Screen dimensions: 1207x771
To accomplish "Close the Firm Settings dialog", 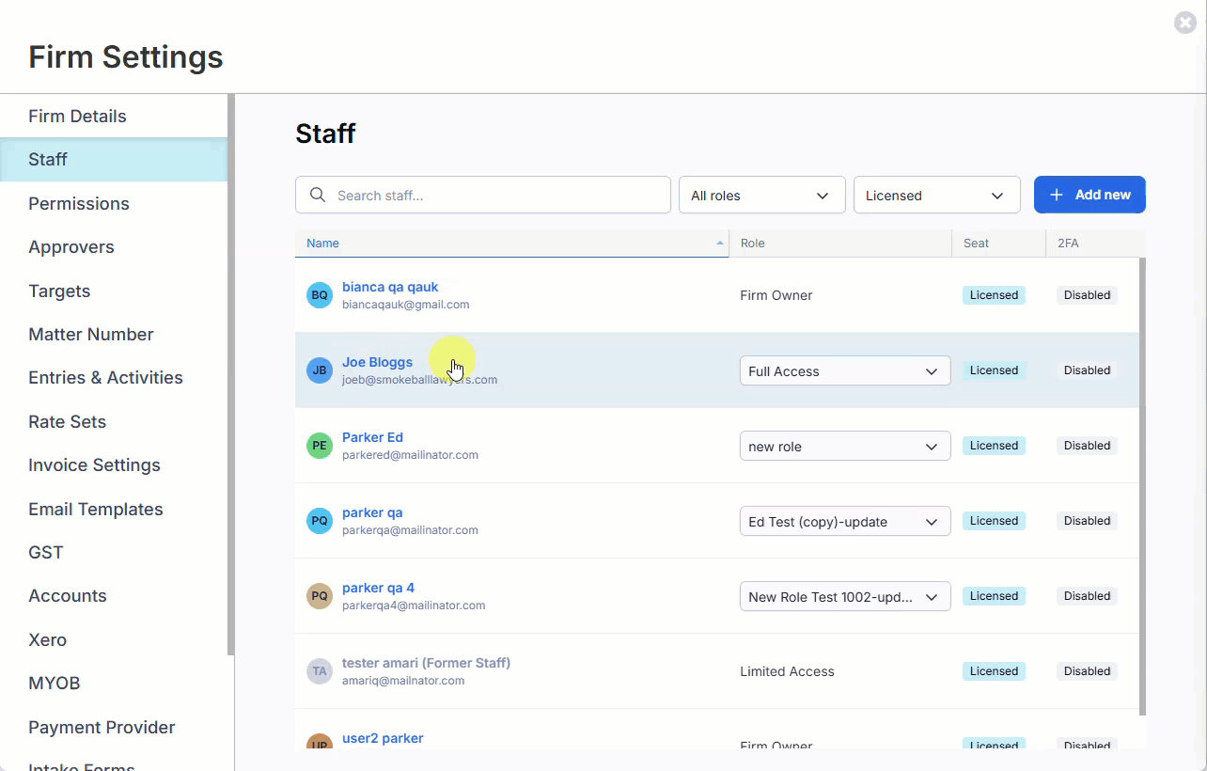I will click(x=1185, y=23).
